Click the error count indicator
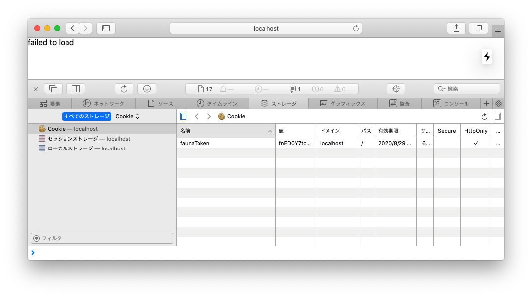 pos(318,89)
